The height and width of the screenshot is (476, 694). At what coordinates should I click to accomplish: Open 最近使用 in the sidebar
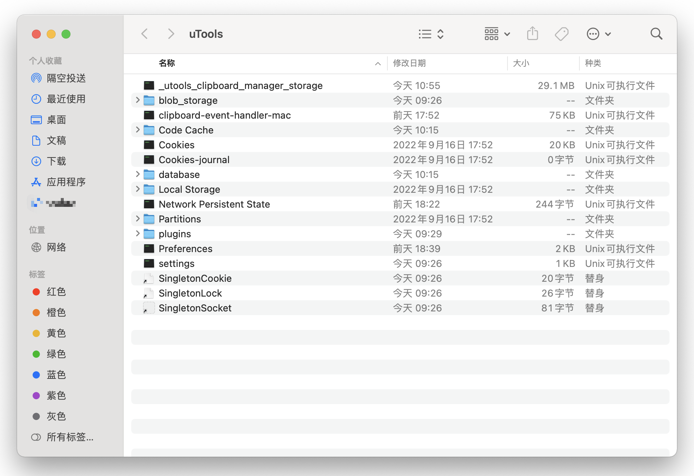pos(59,99)
